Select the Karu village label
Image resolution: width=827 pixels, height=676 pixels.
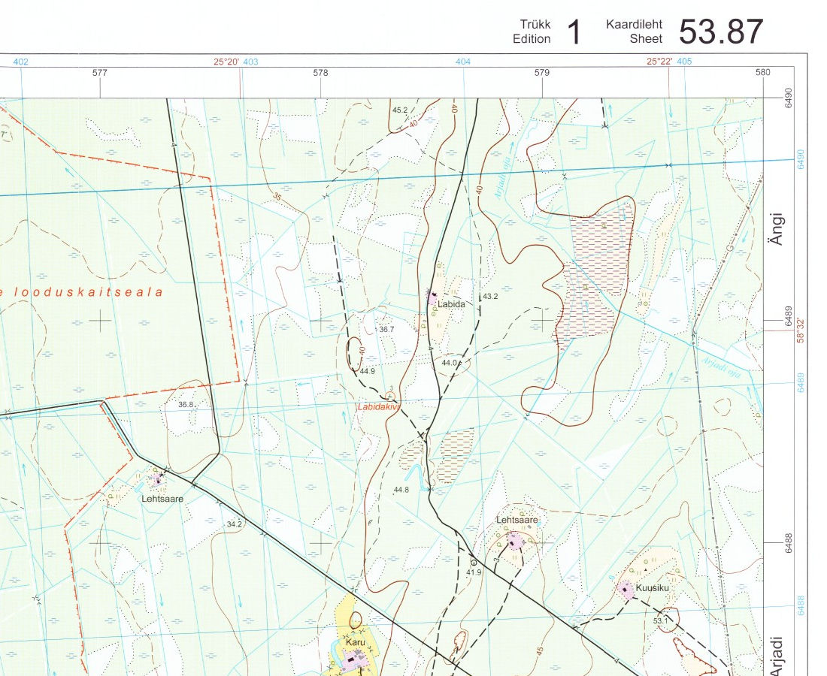click(x=355, y=643)
